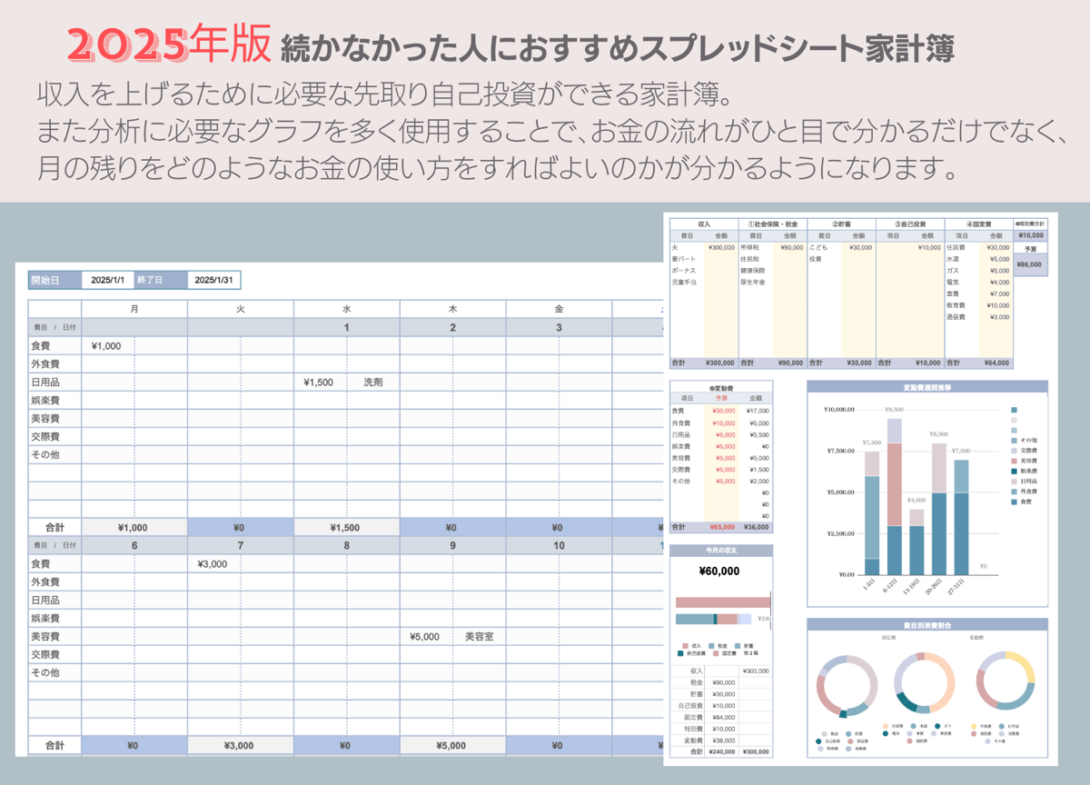This screenshot has height=785, width=1090.
Task: Click the 開始日 date cell 2025/1/1
Action: coord(108,281)
